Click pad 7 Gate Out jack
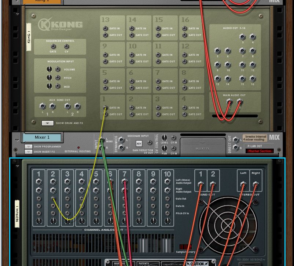294x266 pixels. tap(158, 88)
